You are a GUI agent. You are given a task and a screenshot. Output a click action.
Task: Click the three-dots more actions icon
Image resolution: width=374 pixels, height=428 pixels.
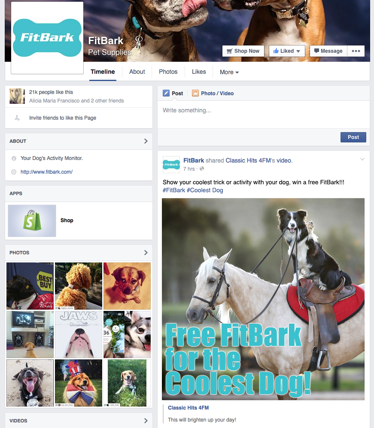[x=356, y=51]
